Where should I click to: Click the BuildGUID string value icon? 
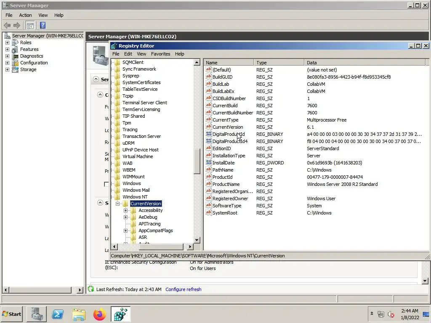(x=209, y=77)
